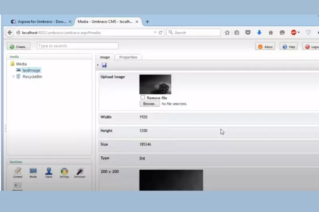Go to the browser home icon
This screenshot has width=319, height=212.
tap(271, 33)
